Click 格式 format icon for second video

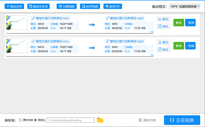click(163, 49)
